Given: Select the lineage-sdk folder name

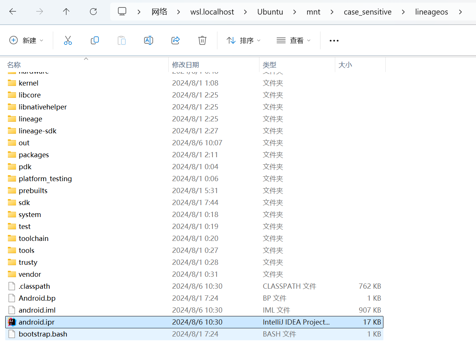Looking at the screenshot, I should point(37,131).
